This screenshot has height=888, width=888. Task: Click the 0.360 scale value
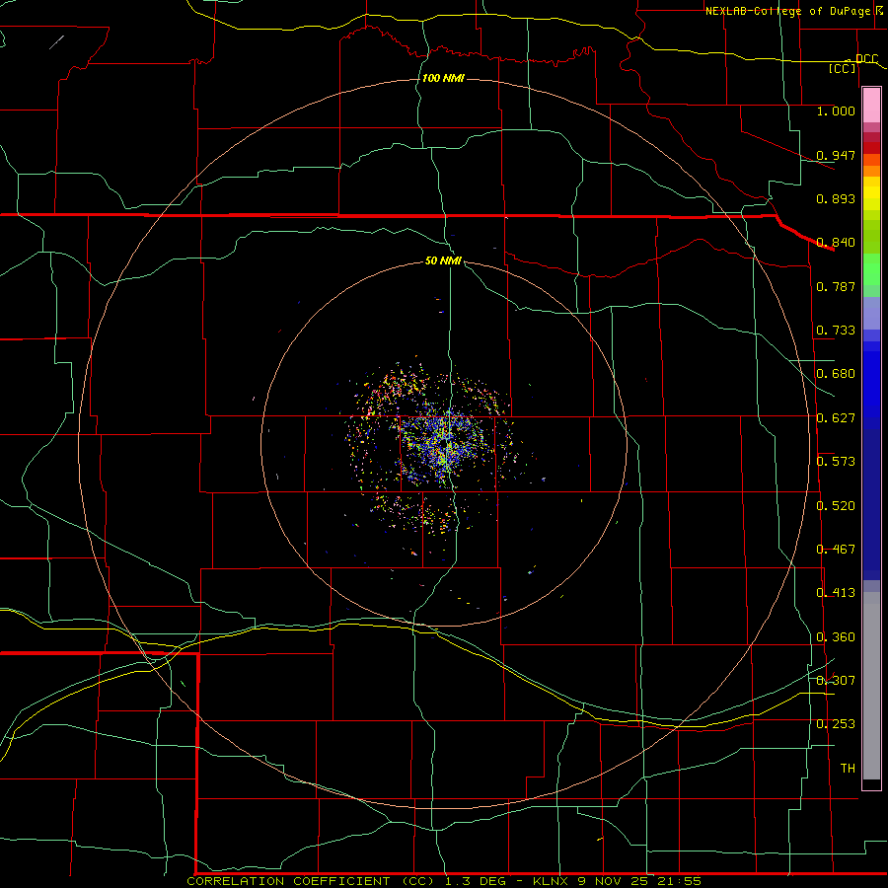[x=836, y=637]
